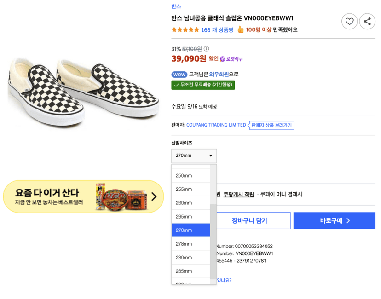The image size is (381, 299).
Task: Click the price info circle icon
Action: point(206,49)
